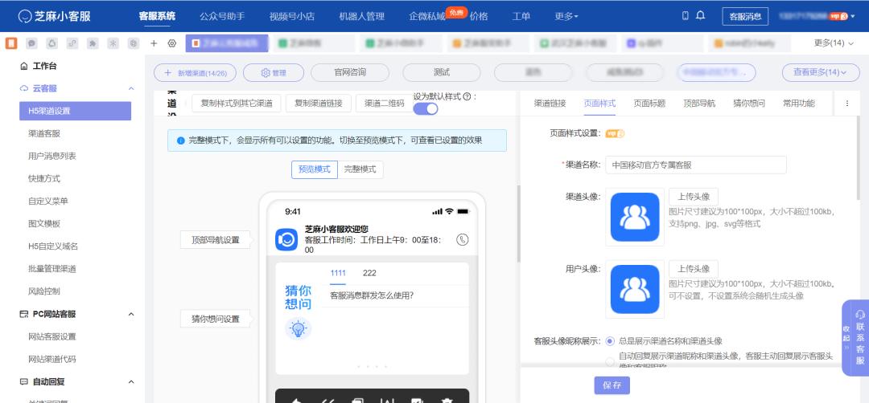Screen dimensions: 869x403
Task: Collapse the PC网站客服 sidebar section
Action: [x=131, y=314]
